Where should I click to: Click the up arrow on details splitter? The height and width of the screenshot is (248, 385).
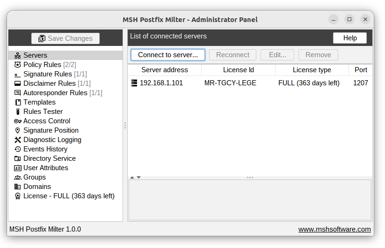click(x=132, y=177)
